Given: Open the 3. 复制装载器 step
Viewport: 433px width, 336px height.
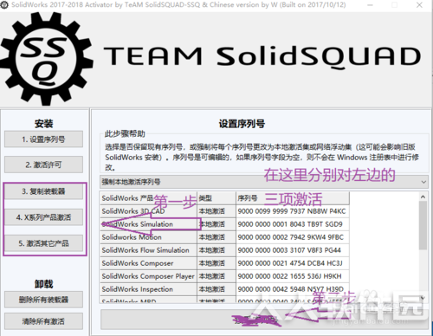Looking at the screenshot, I should pos(43,191).
